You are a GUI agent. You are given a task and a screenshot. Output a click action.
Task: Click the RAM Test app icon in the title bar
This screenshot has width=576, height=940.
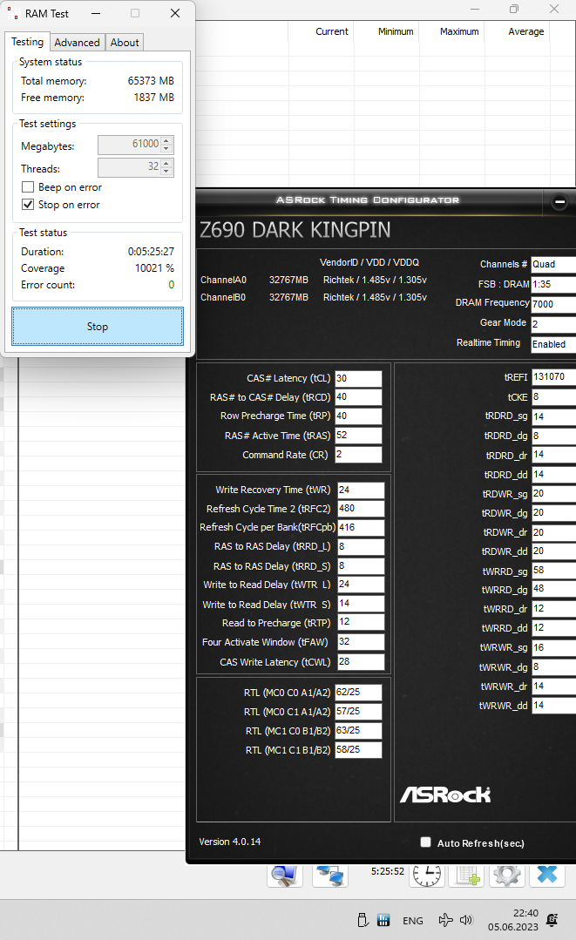12,13
